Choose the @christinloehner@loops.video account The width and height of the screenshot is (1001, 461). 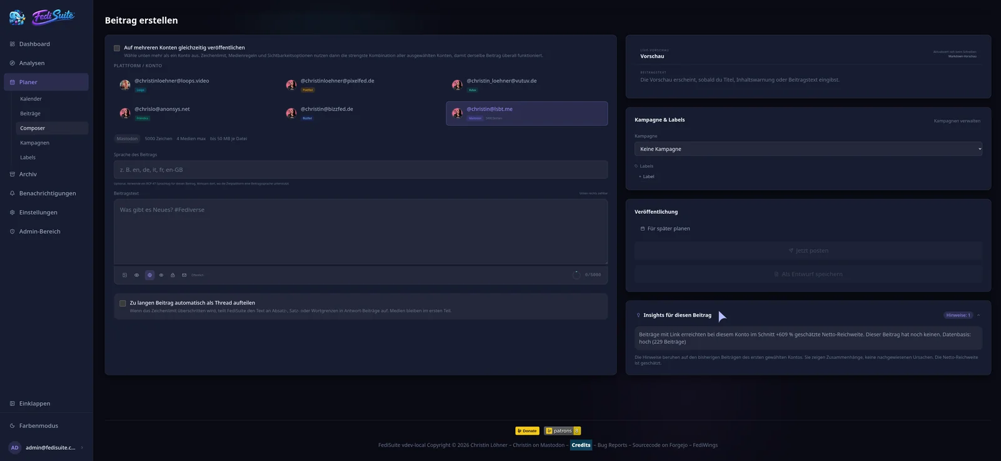coord(195,85)
